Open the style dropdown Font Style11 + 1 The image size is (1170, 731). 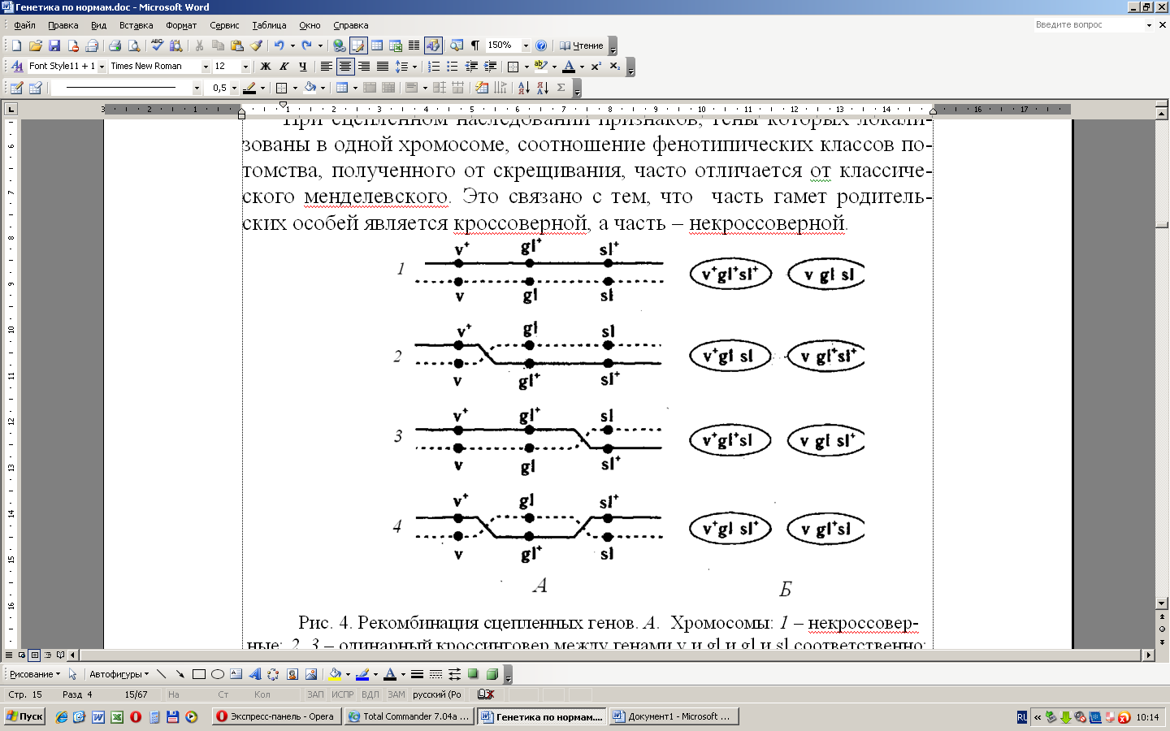click(x=102, y=67)
